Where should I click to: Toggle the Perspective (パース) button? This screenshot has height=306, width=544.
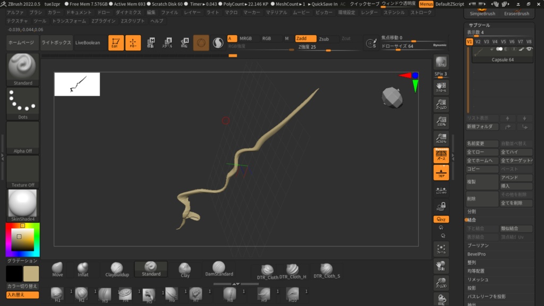click(x=441, y=155)
